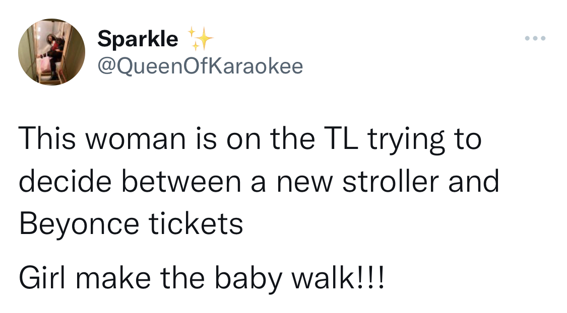Click the word "tickets" in the tweet
The height and width of the screenshot is (313, 567).
point(196,224)
